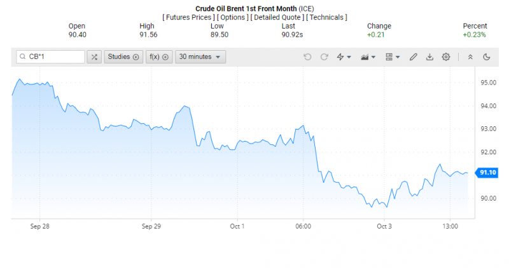Open the Detailed Quote link
This screenshot has width=509, height=268.
tap(277, 17)
